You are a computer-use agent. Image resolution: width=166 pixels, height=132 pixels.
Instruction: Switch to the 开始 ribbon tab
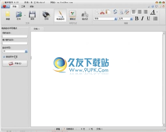[15, 6]
